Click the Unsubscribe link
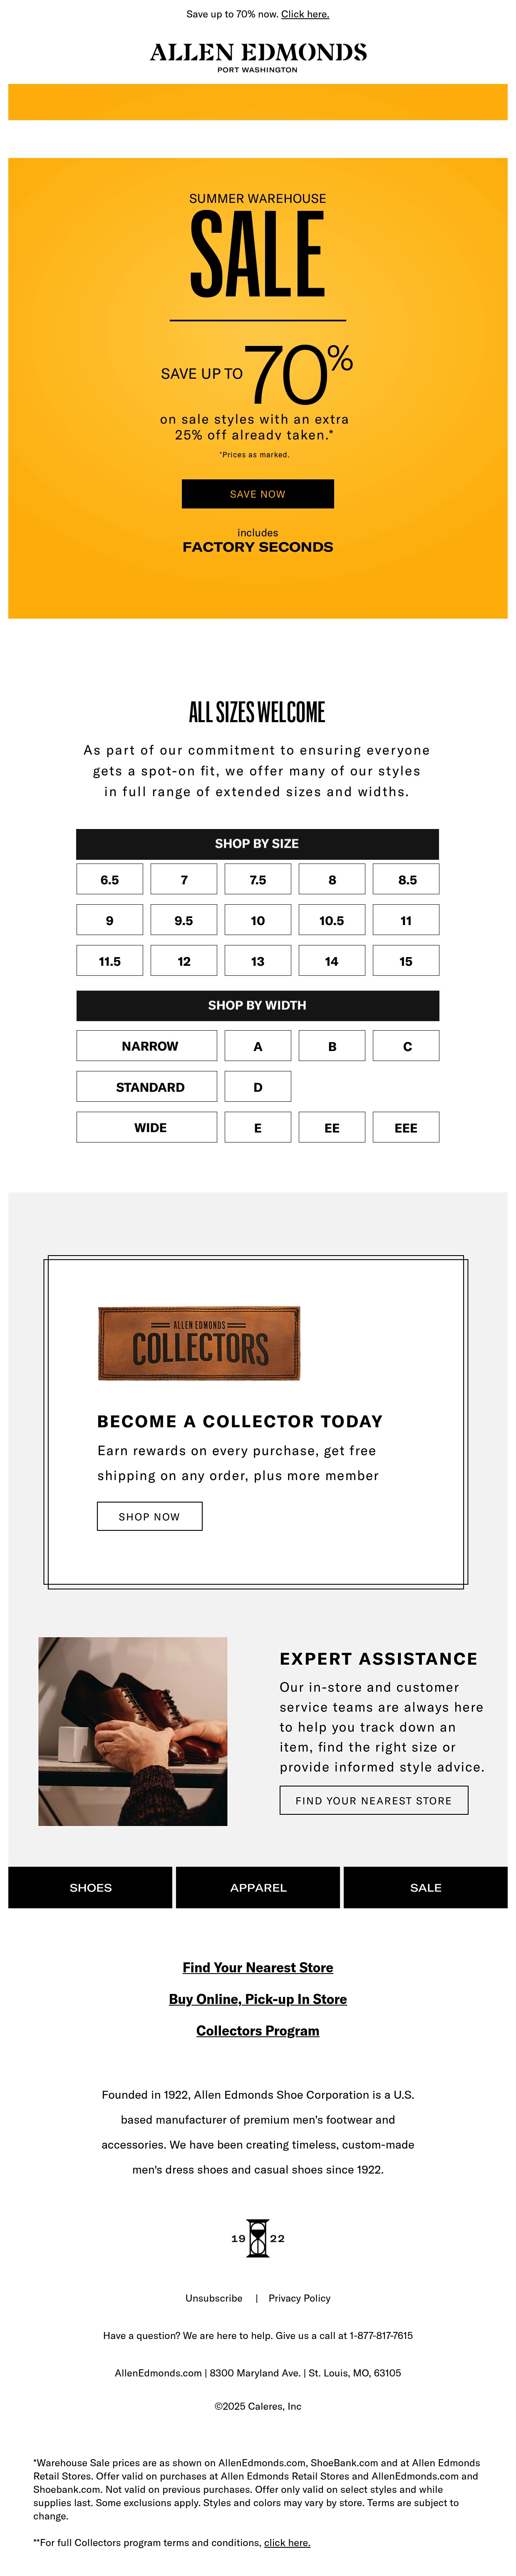 pyautogui.click(x=214, y=2298)
